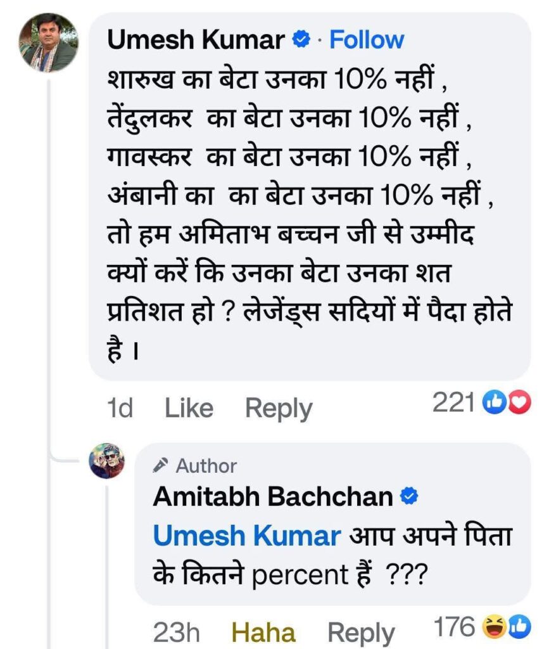
Task: Click the blue thumbs-up reaction icon next to 221
Action: [x=493, y=402]
